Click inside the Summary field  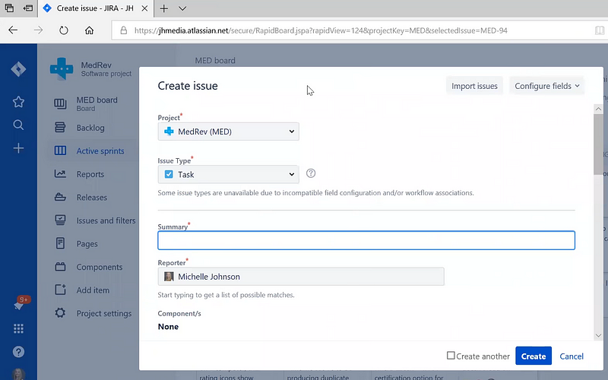coord(366,240)
